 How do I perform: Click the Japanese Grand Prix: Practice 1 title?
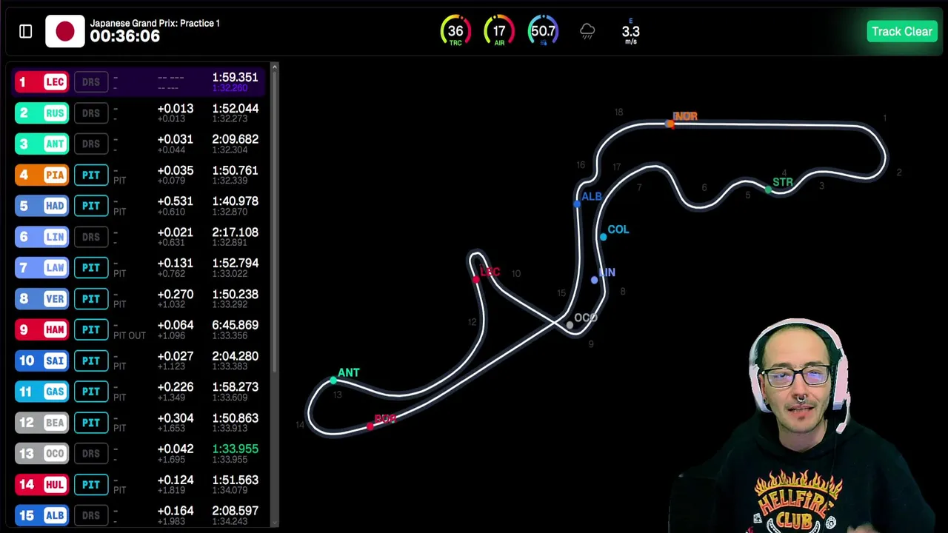click(x=155, y=23)
